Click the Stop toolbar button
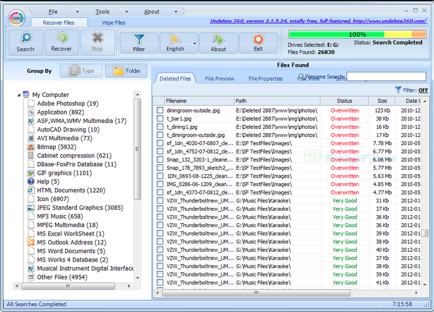Image resolution: width=434 pixels, height=312 pixels. [97, 43]
